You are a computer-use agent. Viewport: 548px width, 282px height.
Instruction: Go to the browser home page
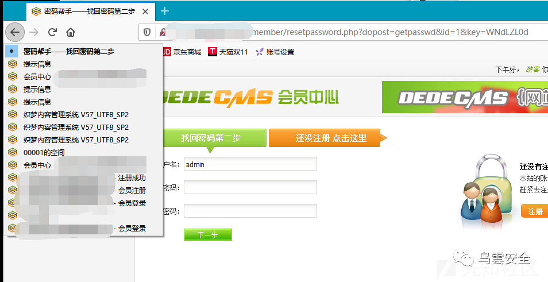click(x=71, y=33)
